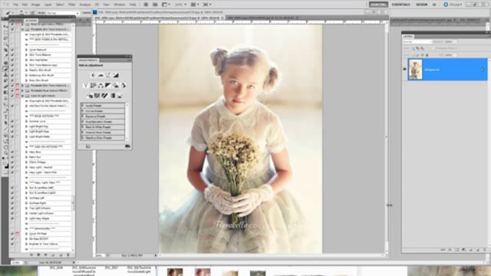This screenshot has width=491, height=276.
Task: Open the Window menu
Action: (x=120, y=5)
